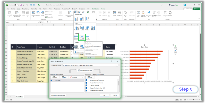Insert a Slicer filter
Image resolution: width=206 pixels, height=103 pixels.
(x=115, y=13)
